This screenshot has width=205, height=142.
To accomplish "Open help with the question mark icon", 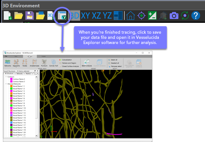I will 195,16.
